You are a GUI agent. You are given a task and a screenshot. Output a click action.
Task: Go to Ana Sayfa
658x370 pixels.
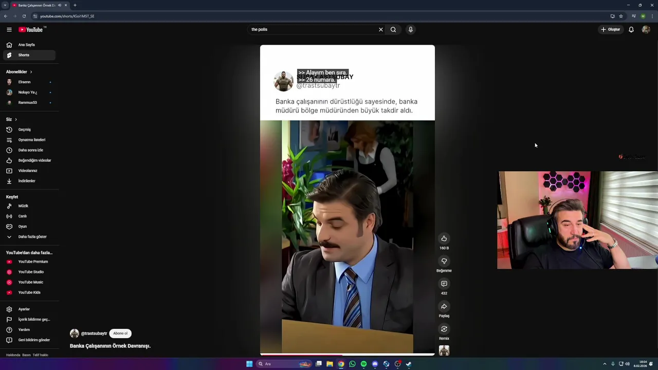(29, 45)
